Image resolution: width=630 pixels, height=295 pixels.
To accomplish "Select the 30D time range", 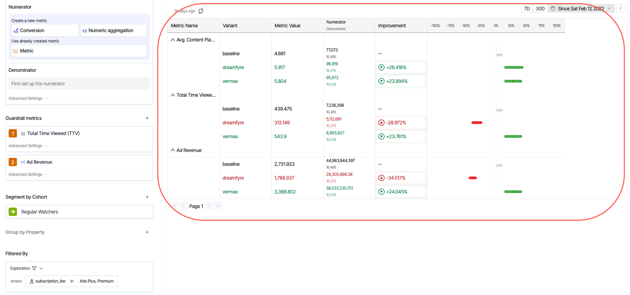I will (x=540, y=9).
